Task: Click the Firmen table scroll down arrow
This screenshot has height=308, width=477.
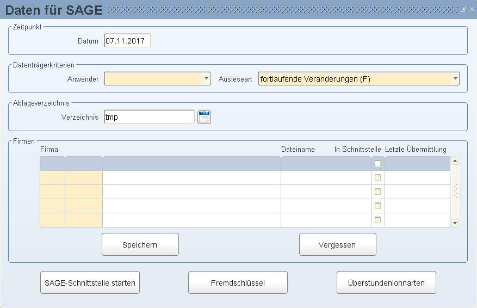Action: pos(455,223)
